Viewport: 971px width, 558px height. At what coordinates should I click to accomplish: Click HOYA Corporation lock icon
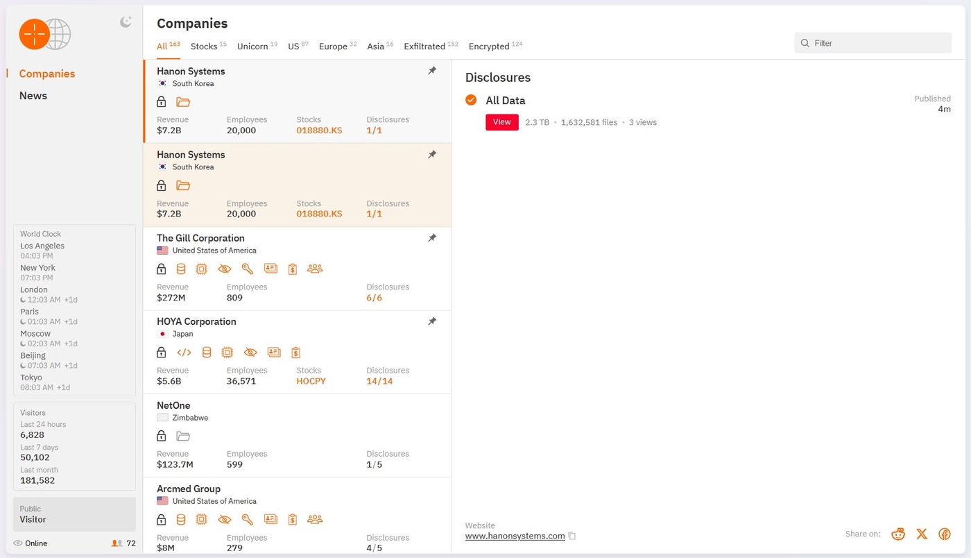pyautogui.click(x=161, y=353)
